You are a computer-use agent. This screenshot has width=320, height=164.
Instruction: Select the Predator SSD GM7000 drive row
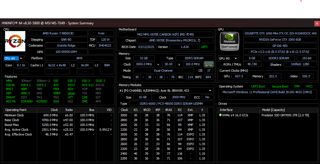285,115
